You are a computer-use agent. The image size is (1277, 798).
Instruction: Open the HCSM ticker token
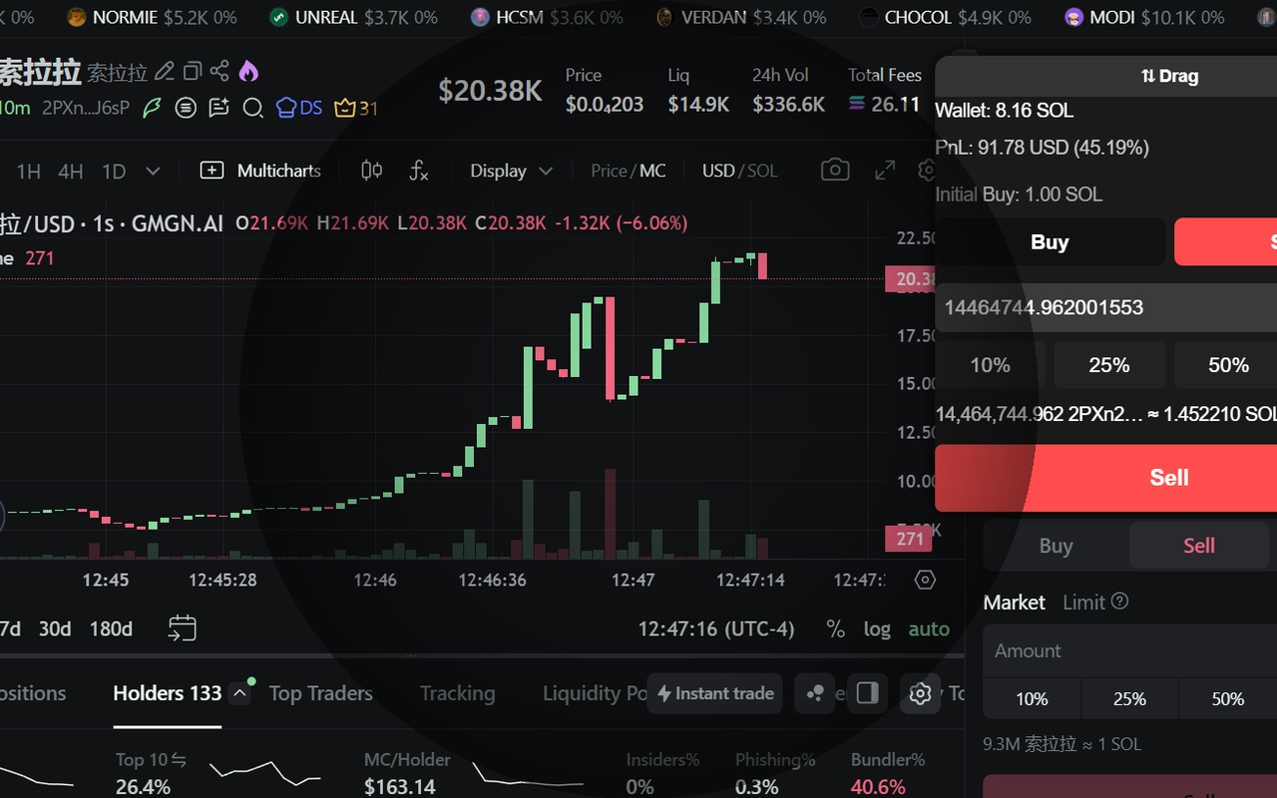coord(547,17)
